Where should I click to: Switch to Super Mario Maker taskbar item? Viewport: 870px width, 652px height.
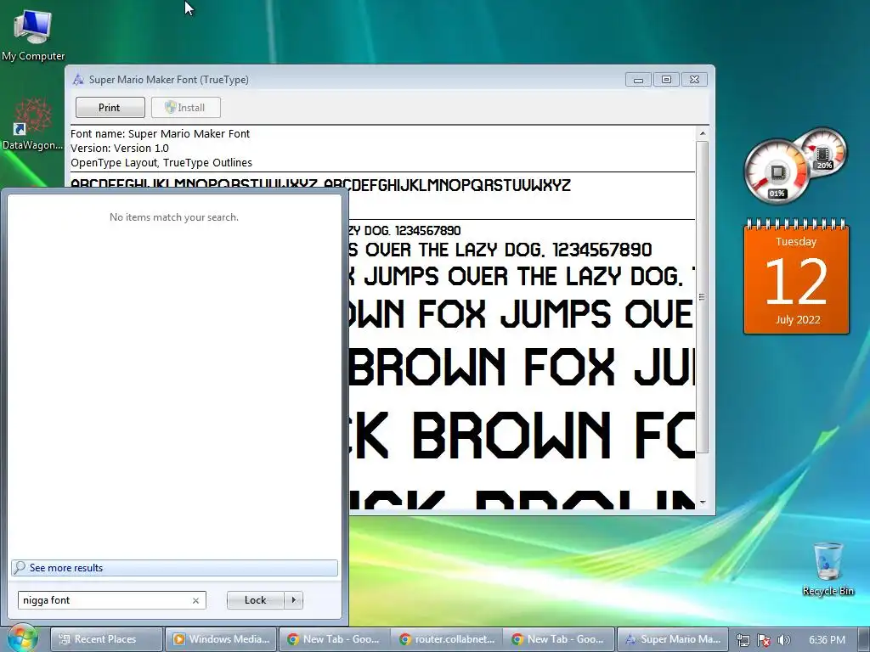(673, 639)
